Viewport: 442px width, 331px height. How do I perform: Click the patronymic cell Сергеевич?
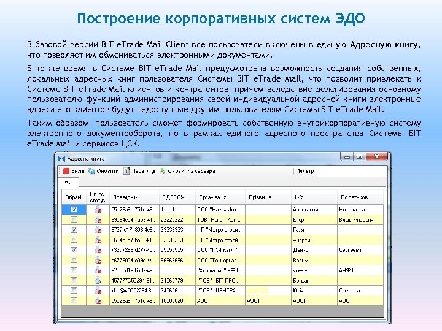tap(360, 250)
